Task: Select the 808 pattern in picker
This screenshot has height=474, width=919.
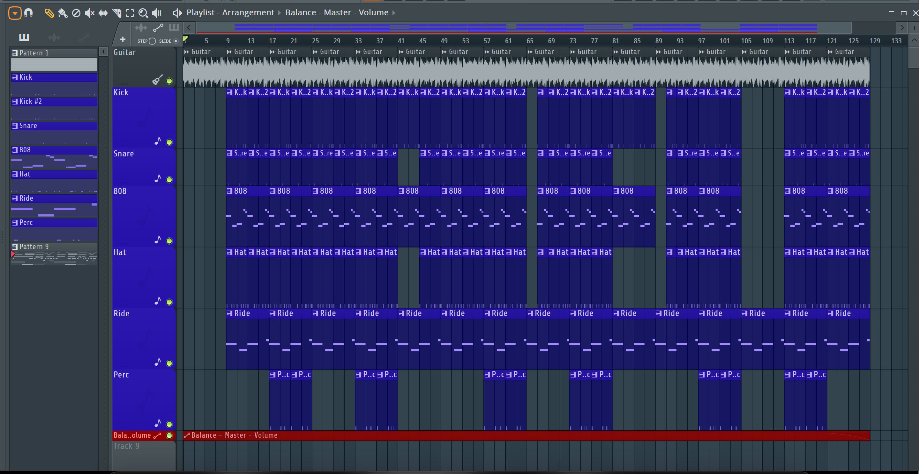Action: click(54, 150)
